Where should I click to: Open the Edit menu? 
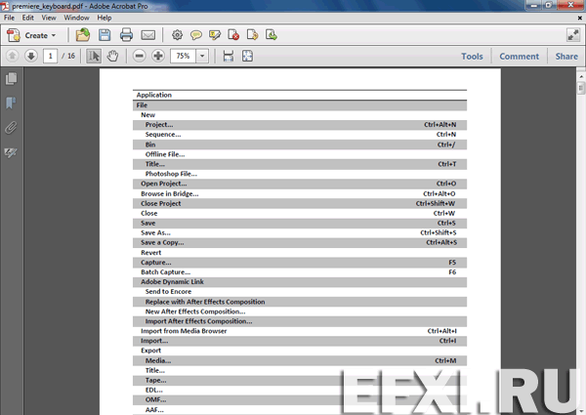[x=27, y=18]
